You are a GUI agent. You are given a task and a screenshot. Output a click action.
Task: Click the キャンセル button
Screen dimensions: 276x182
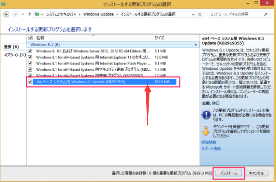point(256,173)
